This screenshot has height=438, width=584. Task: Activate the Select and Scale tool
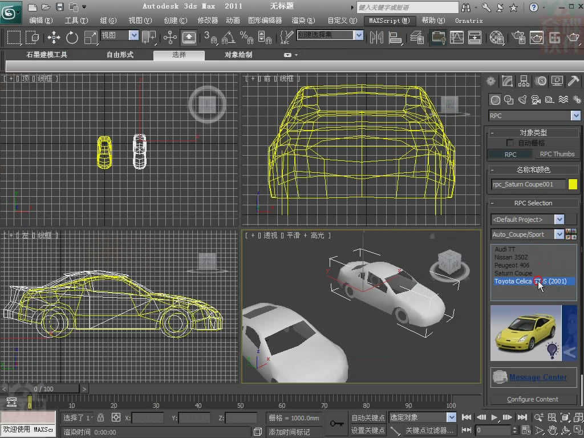90,37
